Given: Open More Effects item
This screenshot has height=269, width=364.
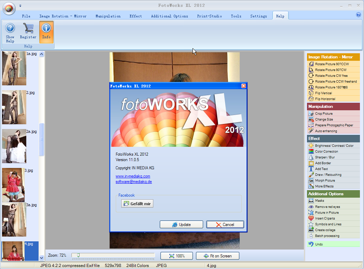Looking at the screenshot, I should pyautogui.click(x=333, y=186).
